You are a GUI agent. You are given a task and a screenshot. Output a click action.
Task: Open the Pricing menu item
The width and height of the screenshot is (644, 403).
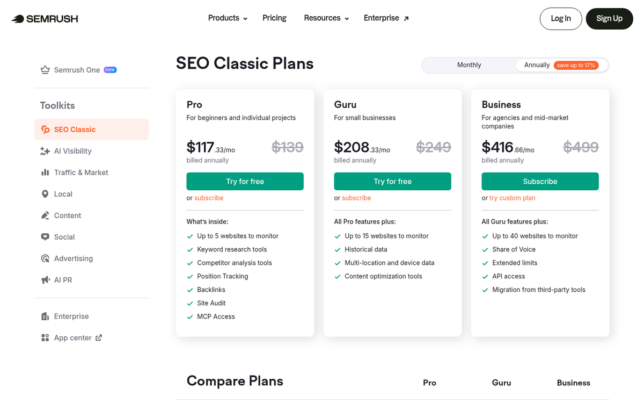274,18
